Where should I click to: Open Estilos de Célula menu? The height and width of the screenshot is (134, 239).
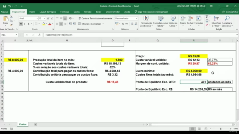coord(173,21)
